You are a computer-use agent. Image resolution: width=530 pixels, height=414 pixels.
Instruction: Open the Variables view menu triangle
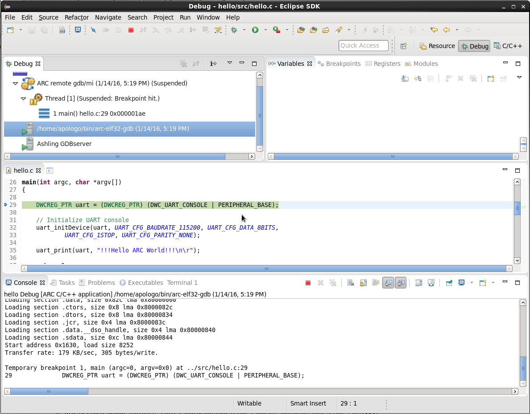pos(519,77)
